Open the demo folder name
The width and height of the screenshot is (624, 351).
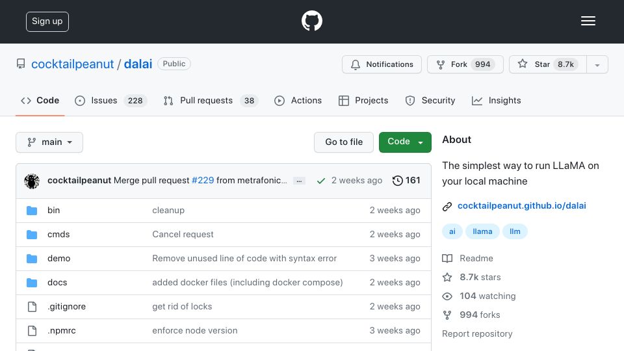[59, 258]
